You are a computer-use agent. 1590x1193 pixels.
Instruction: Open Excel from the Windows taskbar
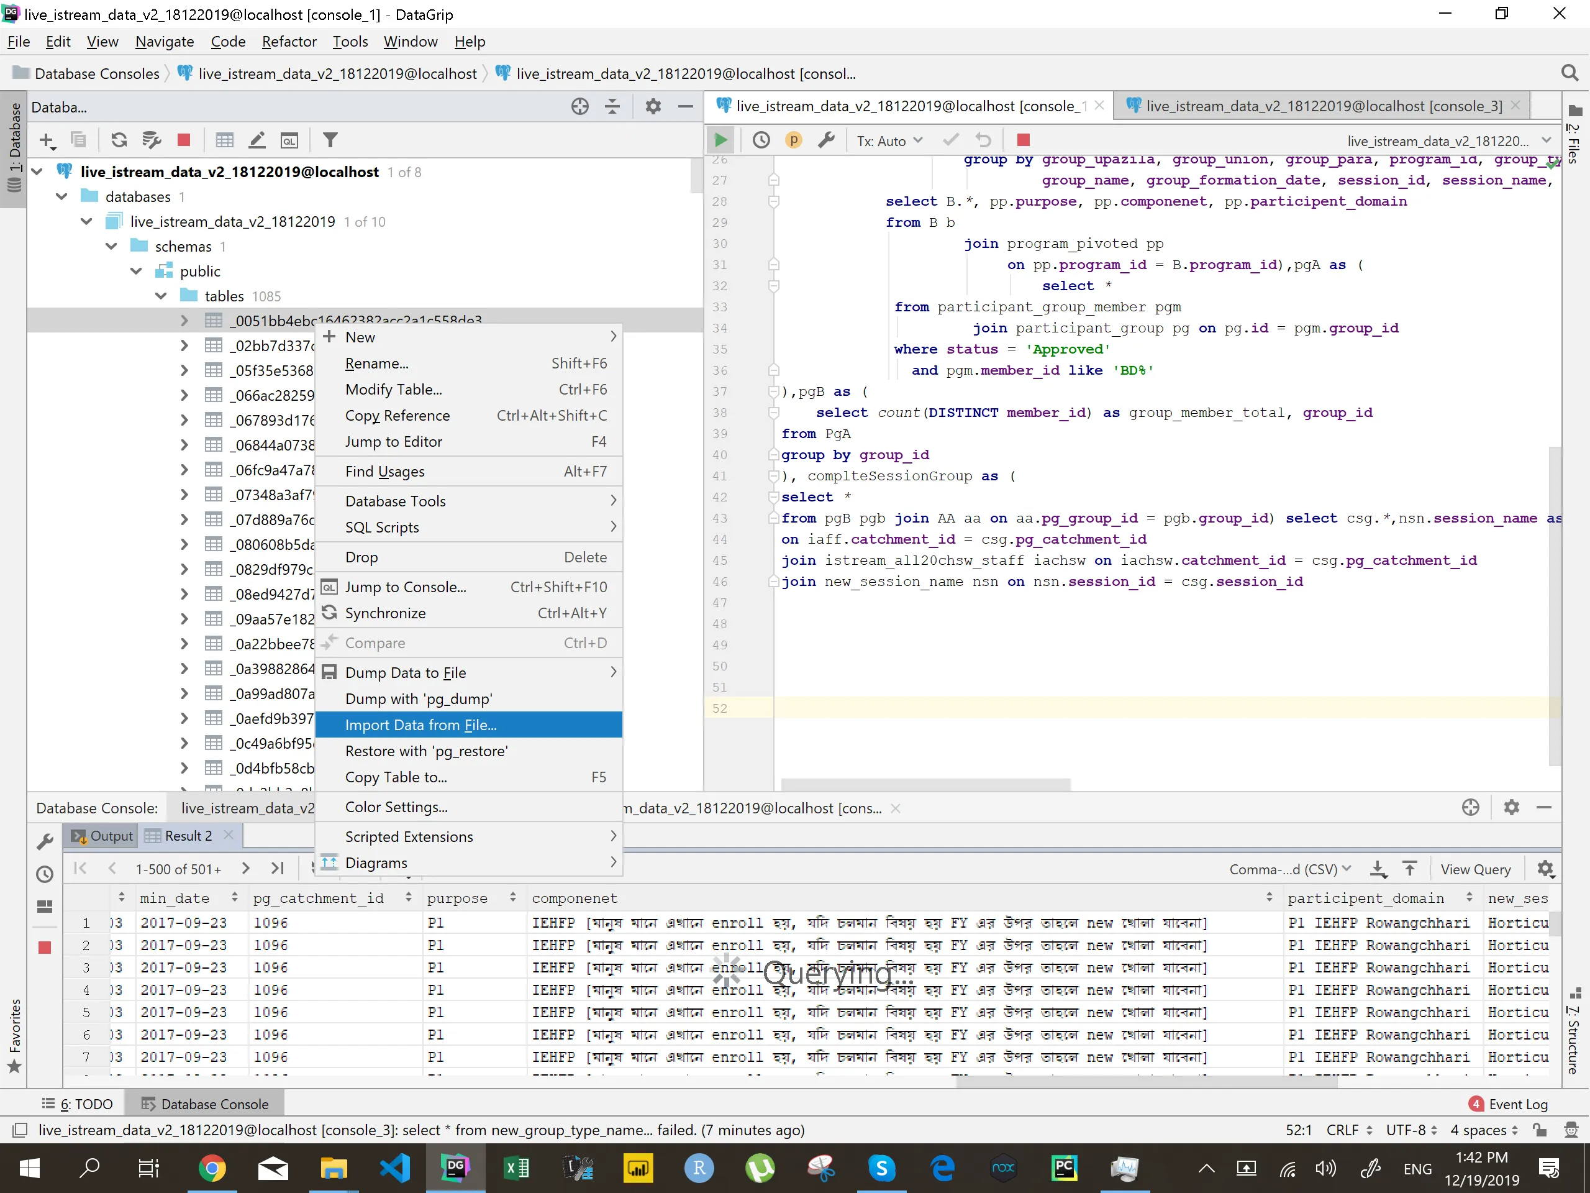coord(517,1169)
